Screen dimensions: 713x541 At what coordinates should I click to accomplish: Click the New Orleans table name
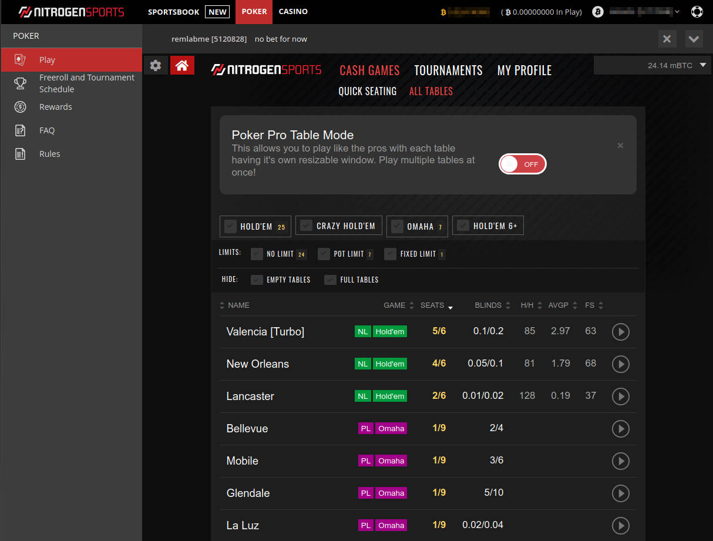tap(258, 364)
